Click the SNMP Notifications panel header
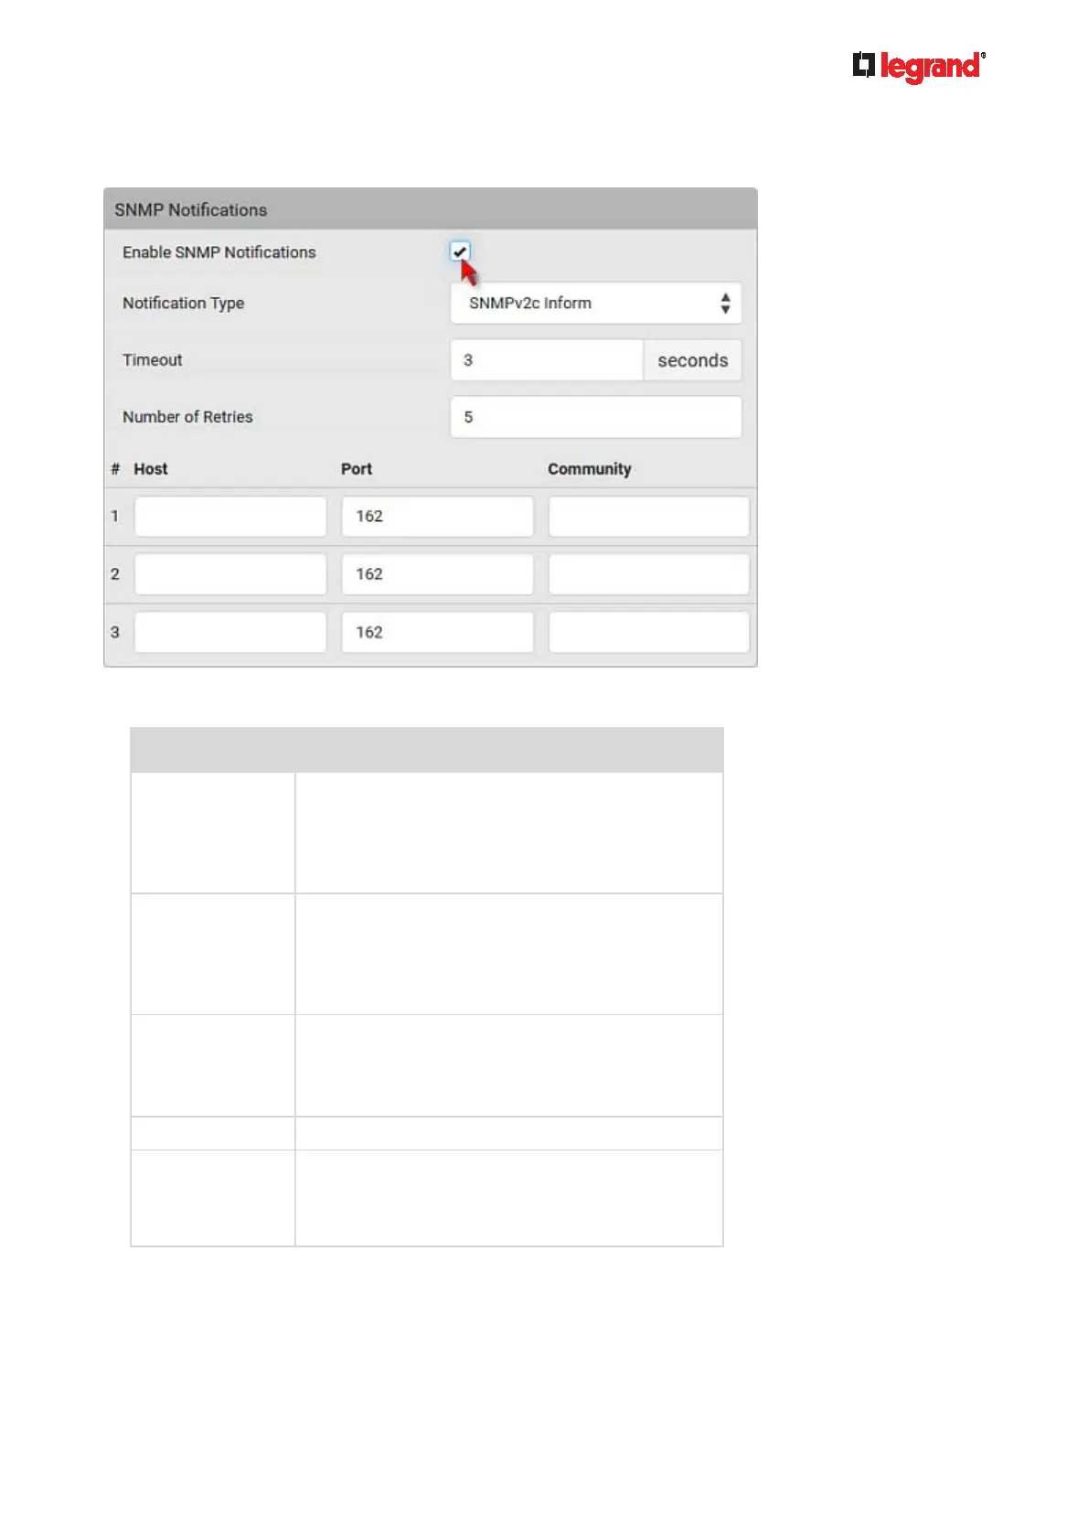The width and height of the screenshot is (1088, 1540). pyautogui.click(x=431, y=209)
